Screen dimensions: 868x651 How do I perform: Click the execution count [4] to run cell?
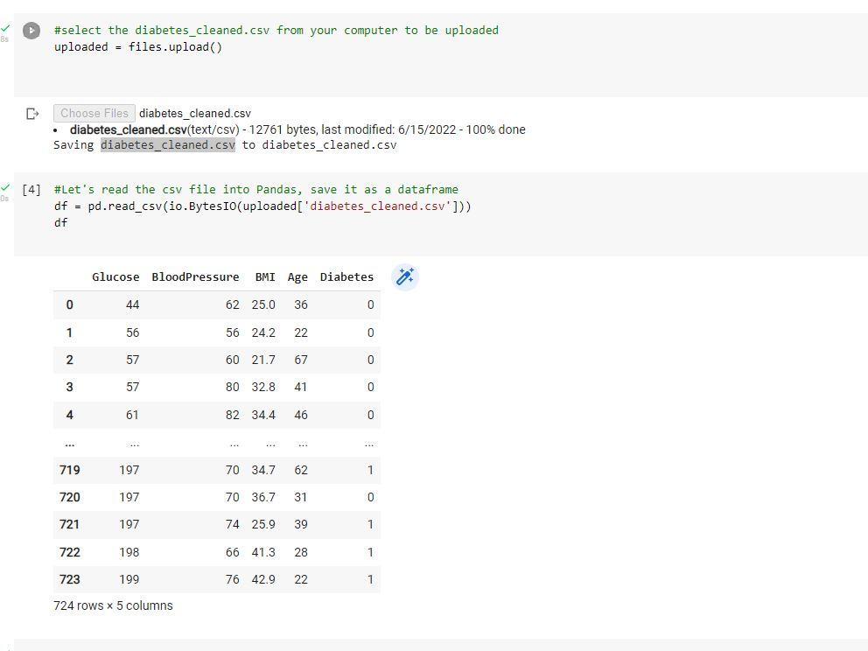31,189
